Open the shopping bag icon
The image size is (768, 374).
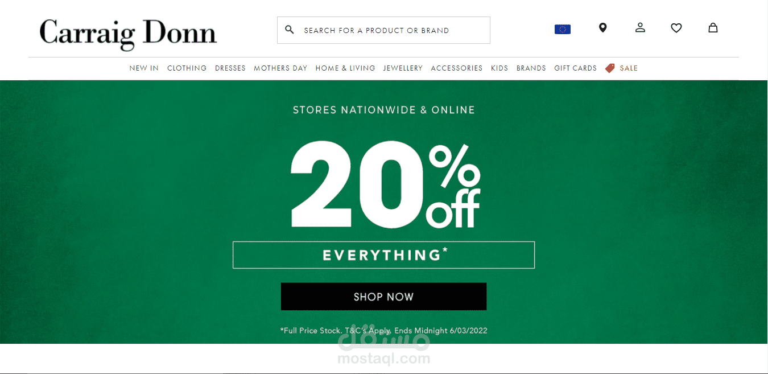pos(713,27)
